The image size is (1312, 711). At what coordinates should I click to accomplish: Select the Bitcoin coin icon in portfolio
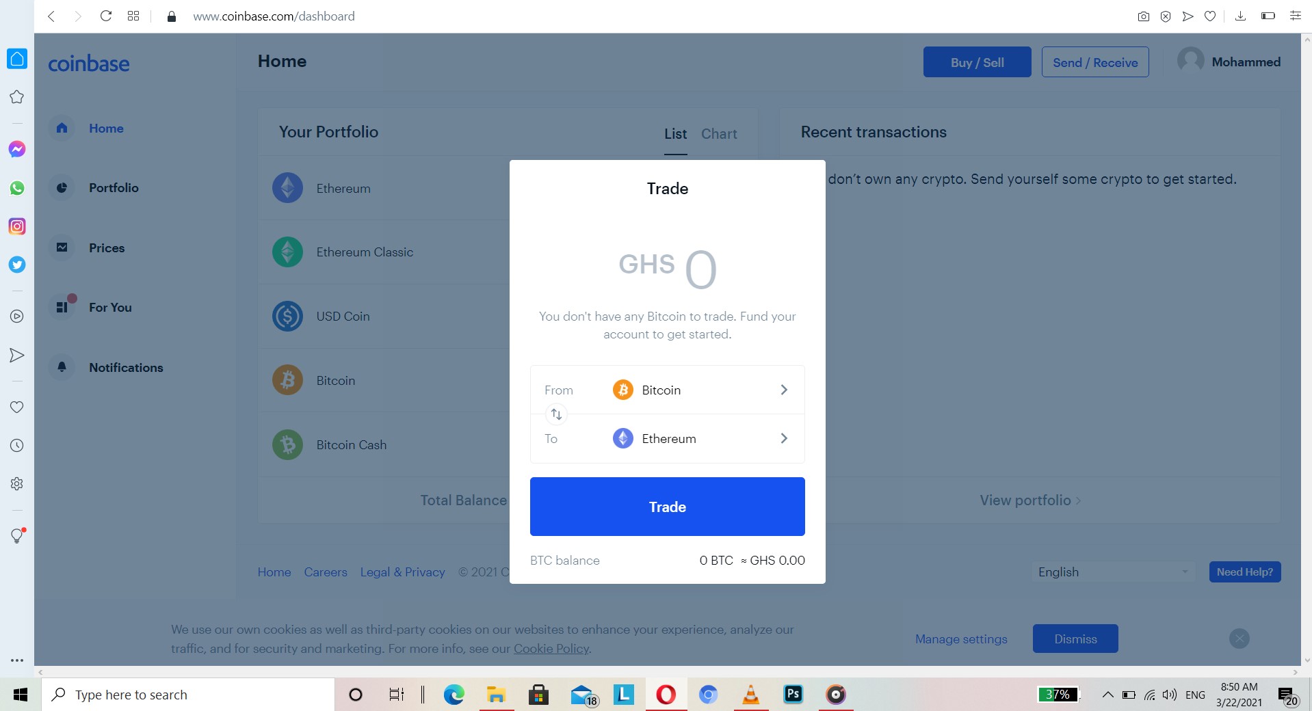287,380
